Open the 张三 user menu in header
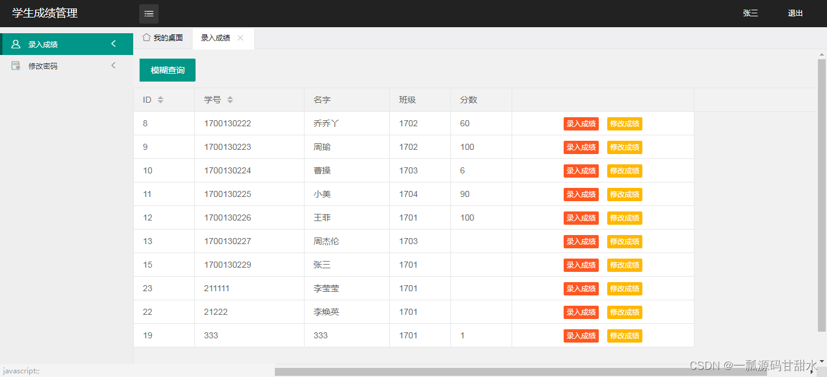This screenshot has height=377, width=827. point(751,13)
